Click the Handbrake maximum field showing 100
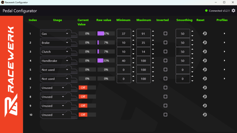This screenshot has height=133, width=237. [143, 61]
